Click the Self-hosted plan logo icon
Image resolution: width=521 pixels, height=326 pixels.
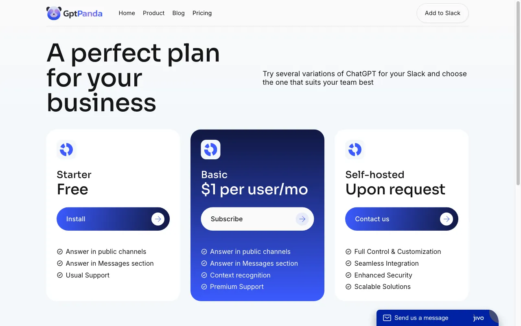355,150
